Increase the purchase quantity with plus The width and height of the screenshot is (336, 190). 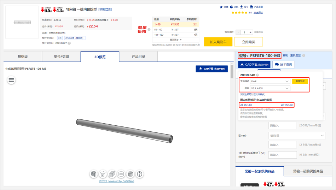tap(250, 32)
